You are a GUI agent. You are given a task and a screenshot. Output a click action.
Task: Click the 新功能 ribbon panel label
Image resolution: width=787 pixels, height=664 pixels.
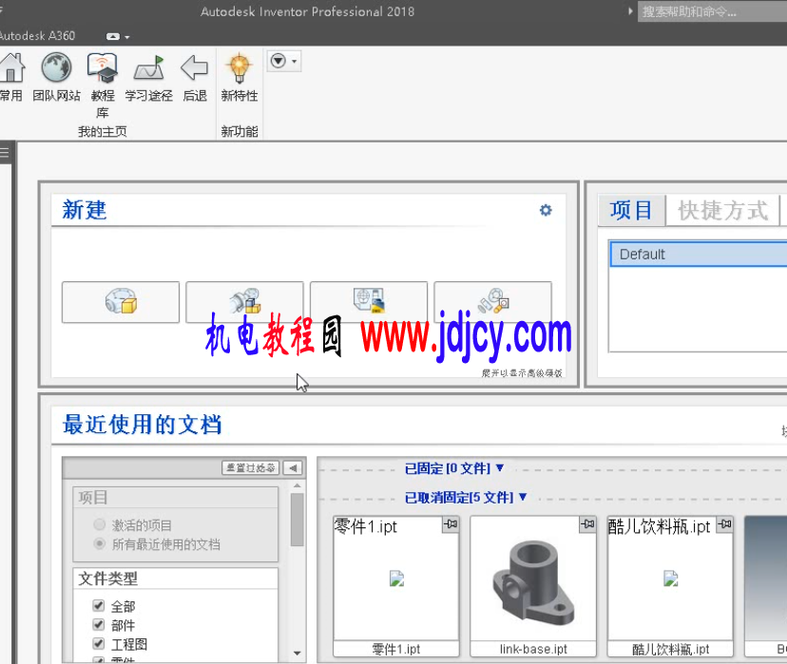(240, 131)
